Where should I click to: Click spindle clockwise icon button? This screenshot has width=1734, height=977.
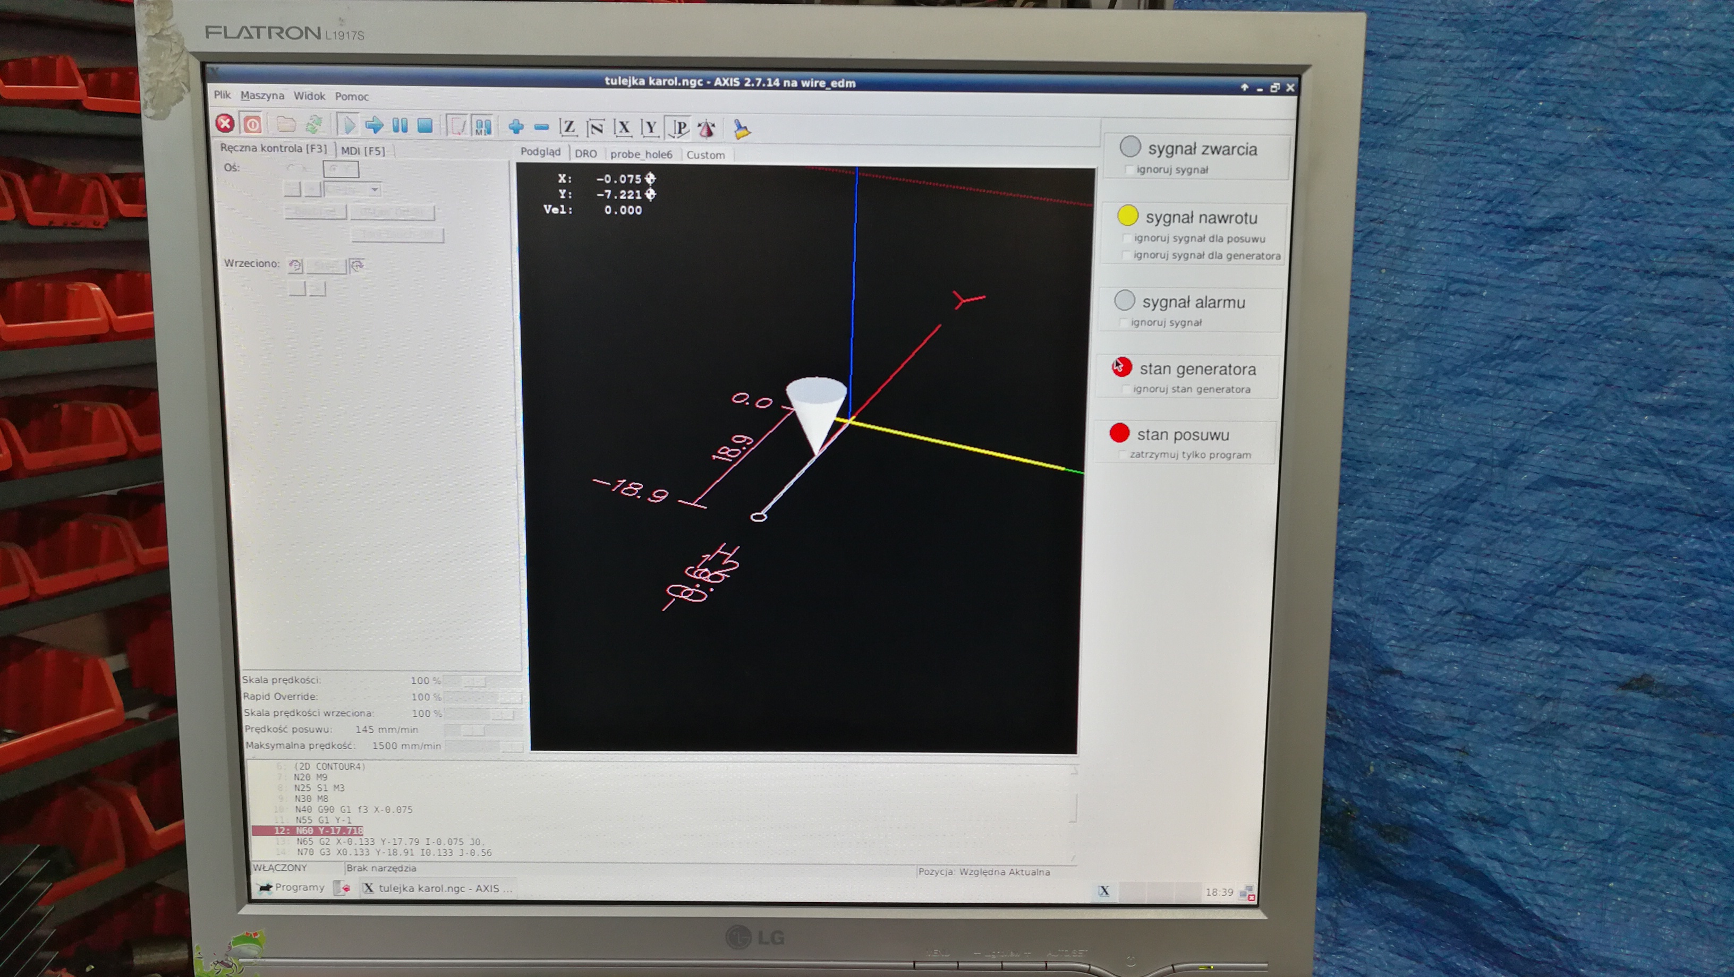tap(357, 266)
